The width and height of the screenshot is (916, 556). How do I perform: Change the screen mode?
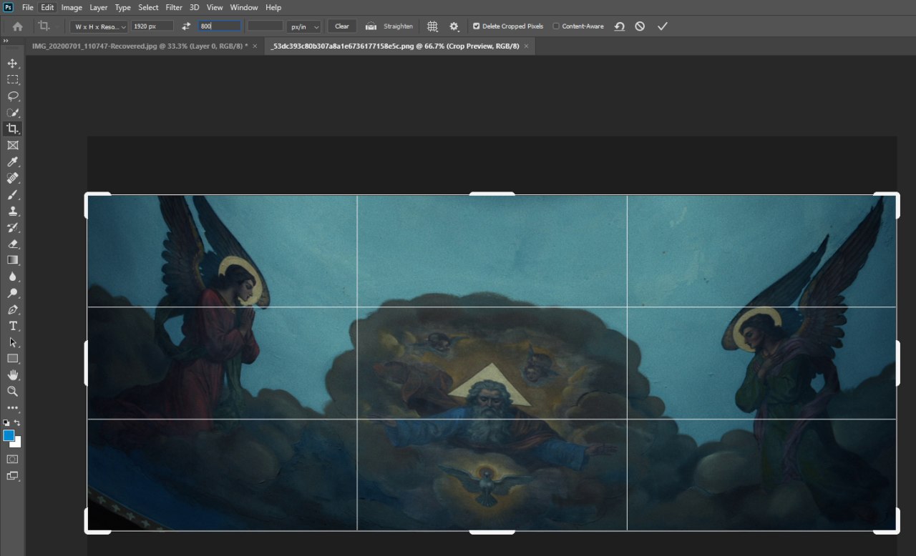12,476
